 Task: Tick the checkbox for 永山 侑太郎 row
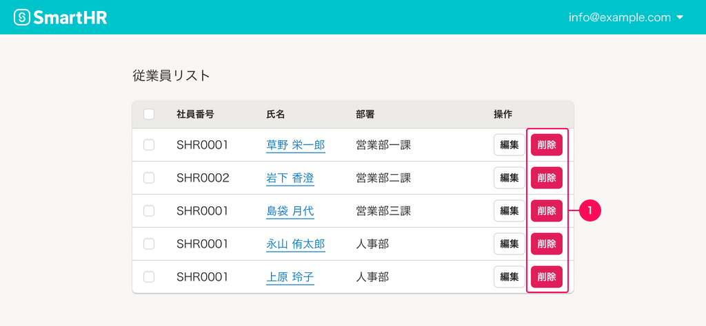click(149, 244)
